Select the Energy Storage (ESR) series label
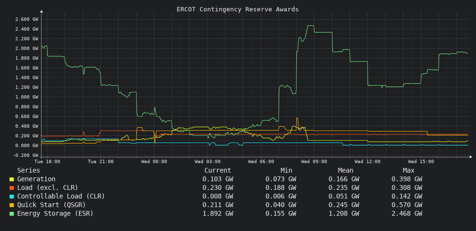The width and height of the screenshot is (476, 231). [x=55, y=213]
